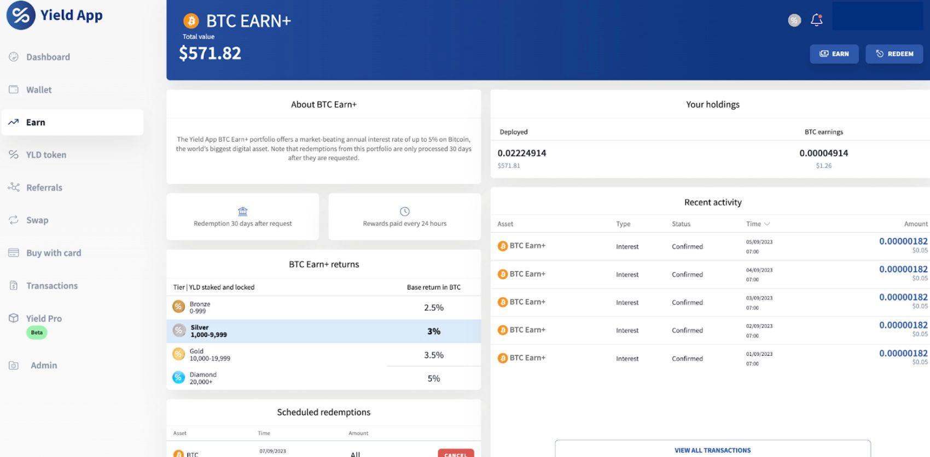
Task: Go to Wallet in the sidebar
Action: (39, 90)
